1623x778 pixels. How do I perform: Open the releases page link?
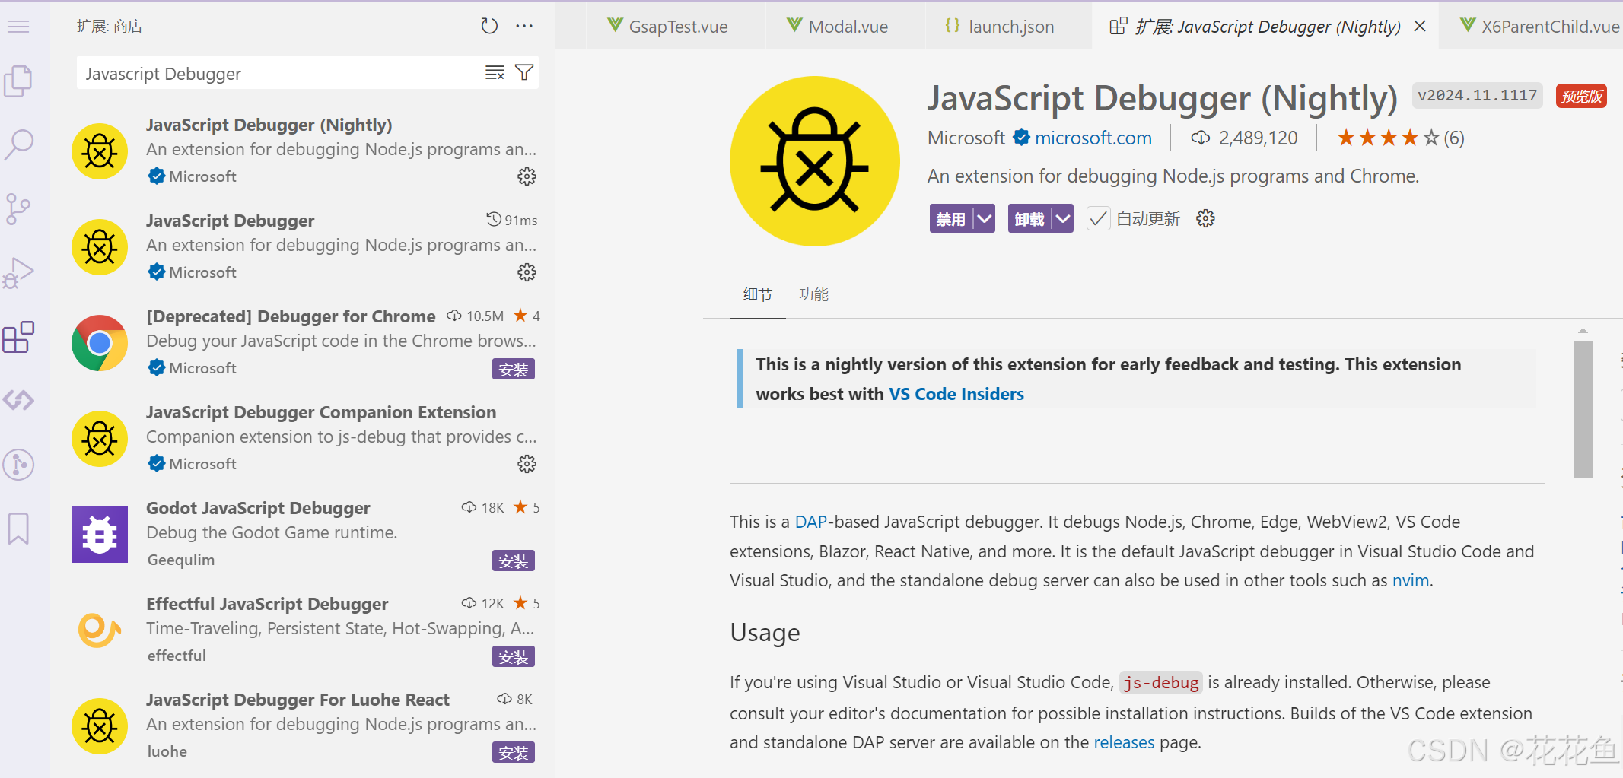[x=1124, y=742]
